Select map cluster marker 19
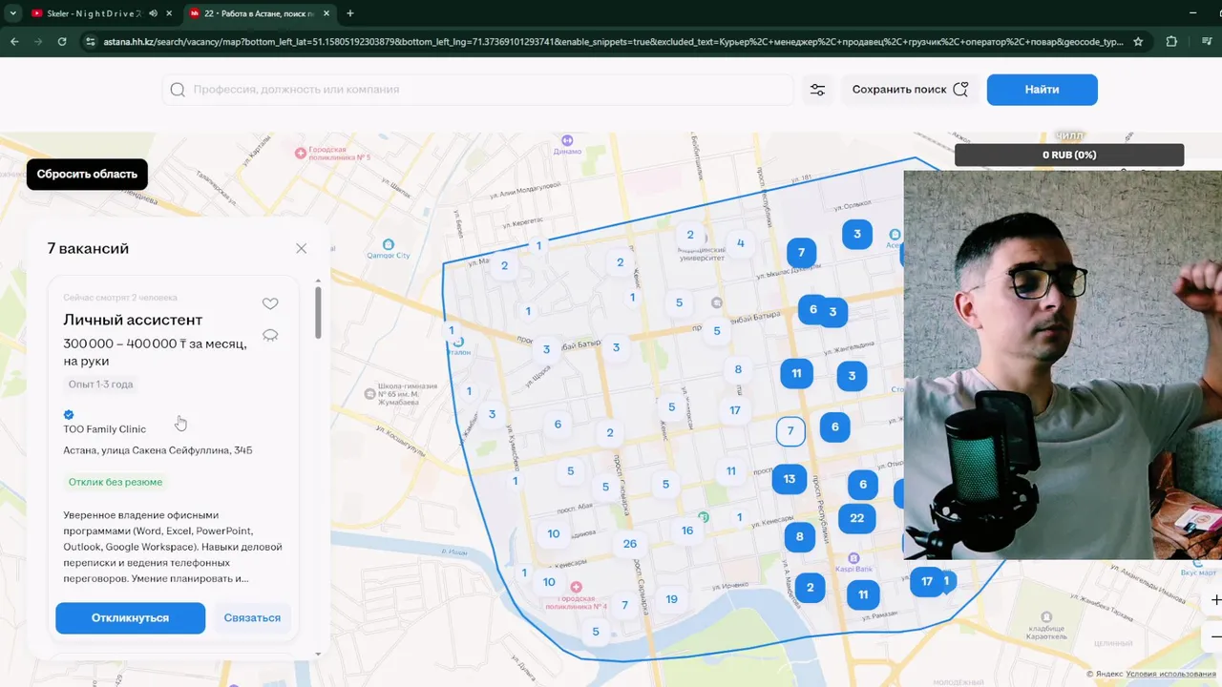The height and width of the screenshot is (687, 1222). click(x=671, y=599)
